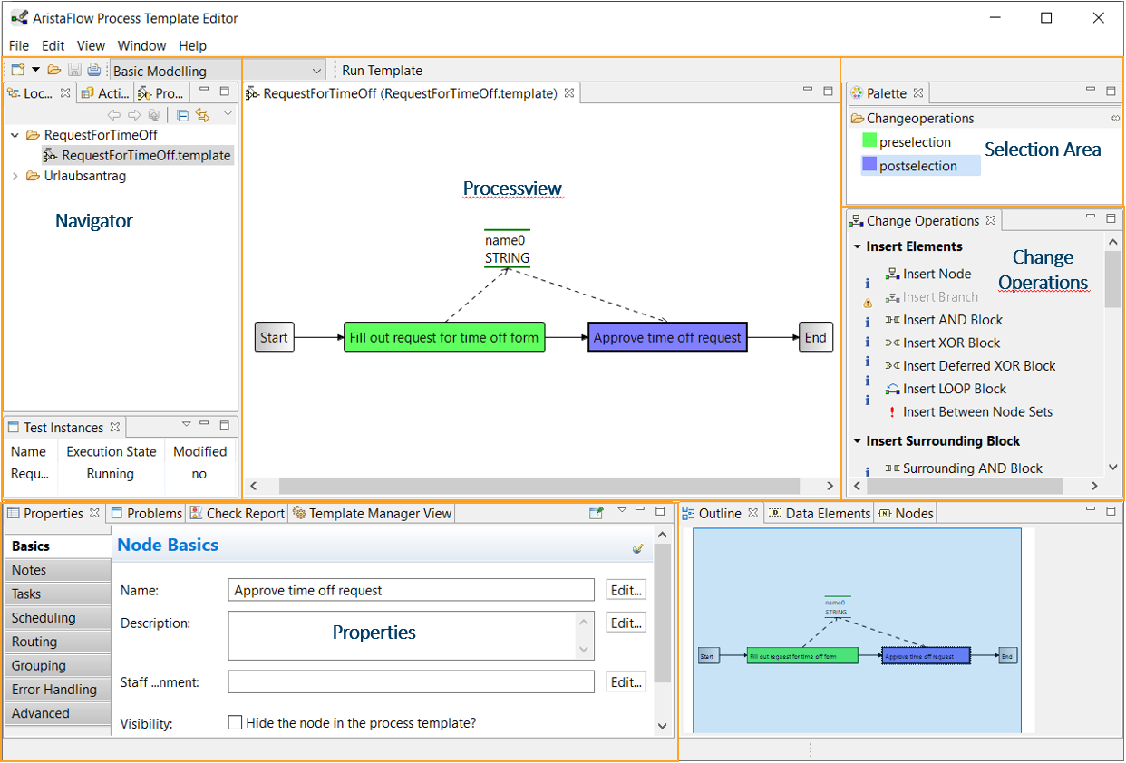
Task: Click Link with Editor icon in Navigator
Action: (x=202, y=115)
